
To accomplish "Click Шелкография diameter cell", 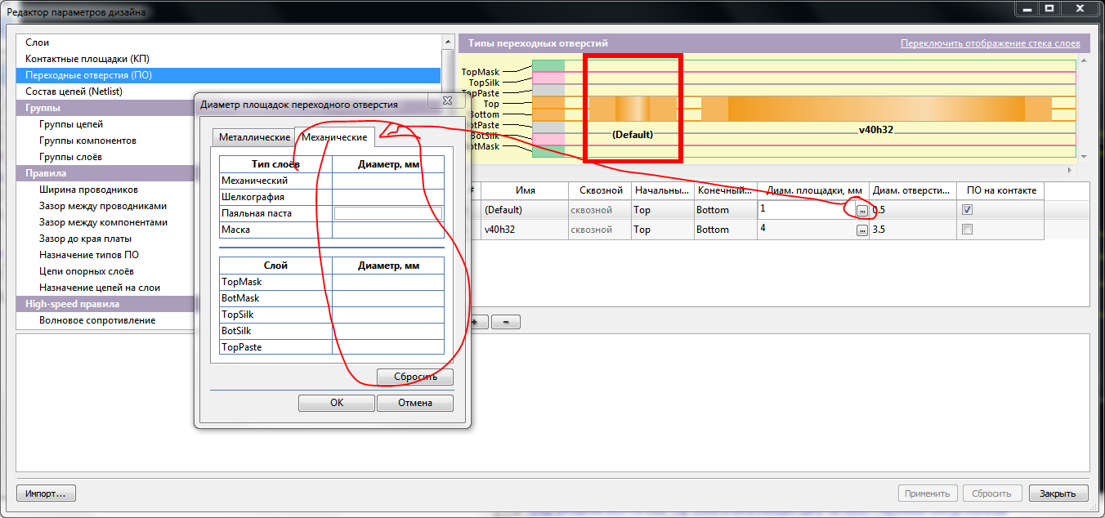I will (387, 197).
